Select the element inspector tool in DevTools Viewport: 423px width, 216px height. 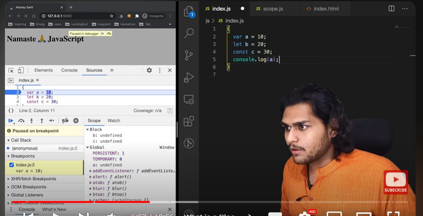tap(11, 70)
